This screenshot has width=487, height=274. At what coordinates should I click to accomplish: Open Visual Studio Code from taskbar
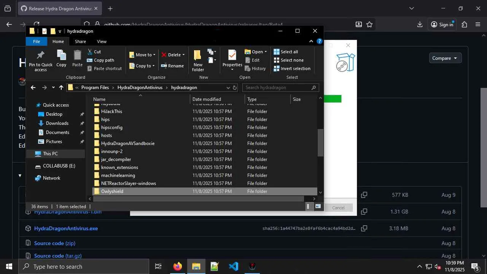coord(234,266)
